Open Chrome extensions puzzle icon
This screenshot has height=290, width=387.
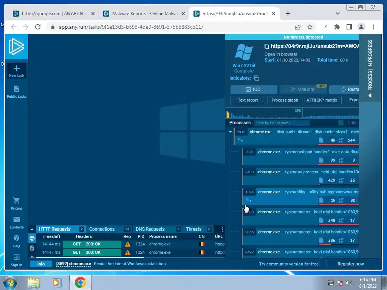click(337, 27)
